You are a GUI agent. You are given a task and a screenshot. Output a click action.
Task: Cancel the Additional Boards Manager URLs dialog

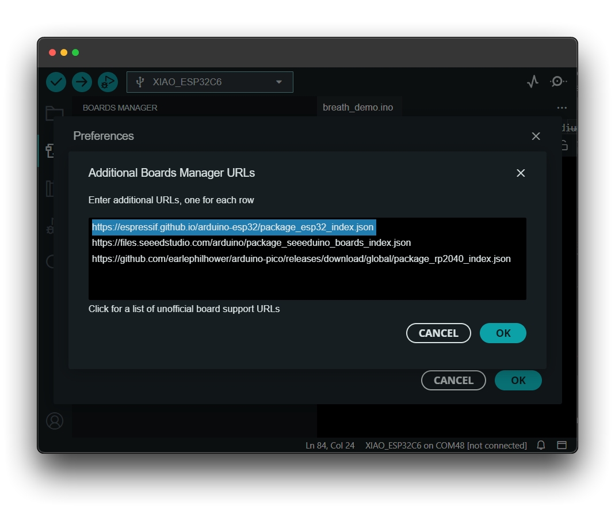coord(438,333)
